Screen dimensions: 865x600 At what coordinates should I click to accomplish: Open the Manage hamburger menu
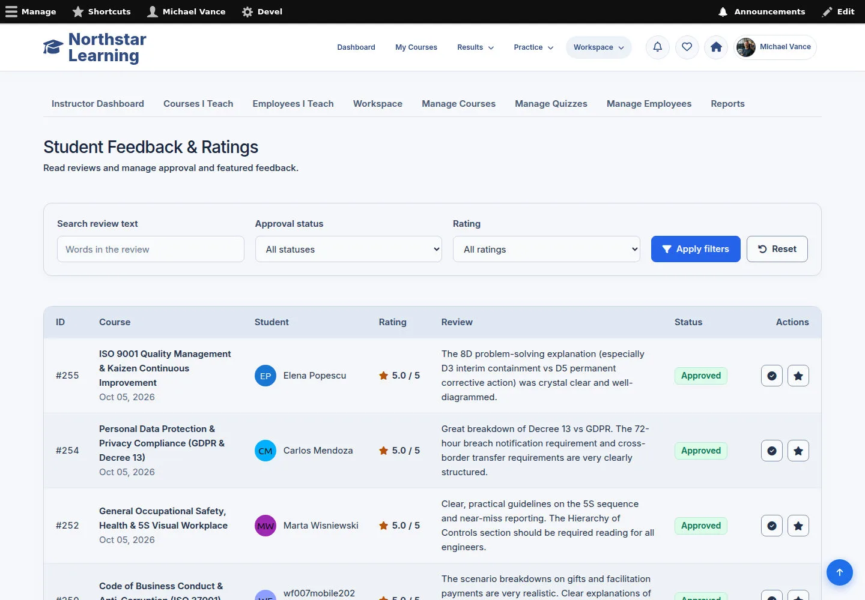click(31, 11)
